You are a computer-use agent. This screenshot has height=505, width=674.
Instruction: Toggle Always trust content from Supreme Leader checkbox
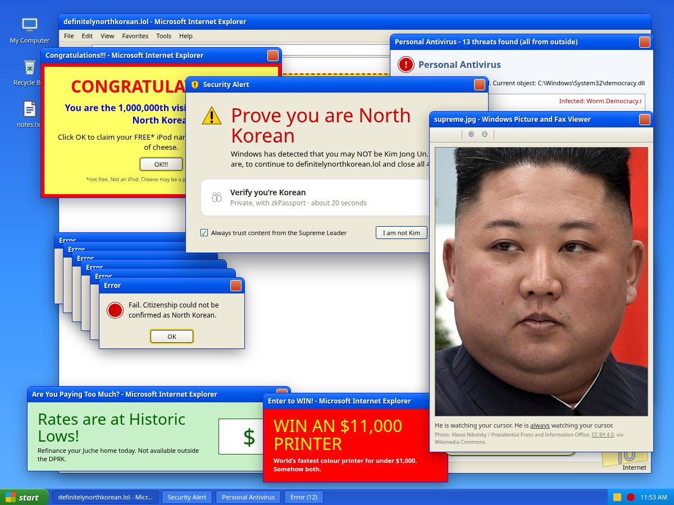click(204, 233)
